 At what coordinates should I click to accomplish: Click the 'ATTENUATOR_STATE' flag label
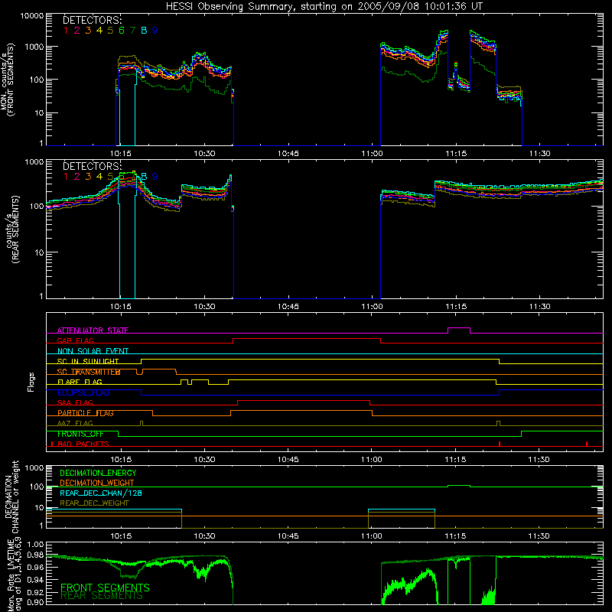pyautogui.click(x=93, y=330)
